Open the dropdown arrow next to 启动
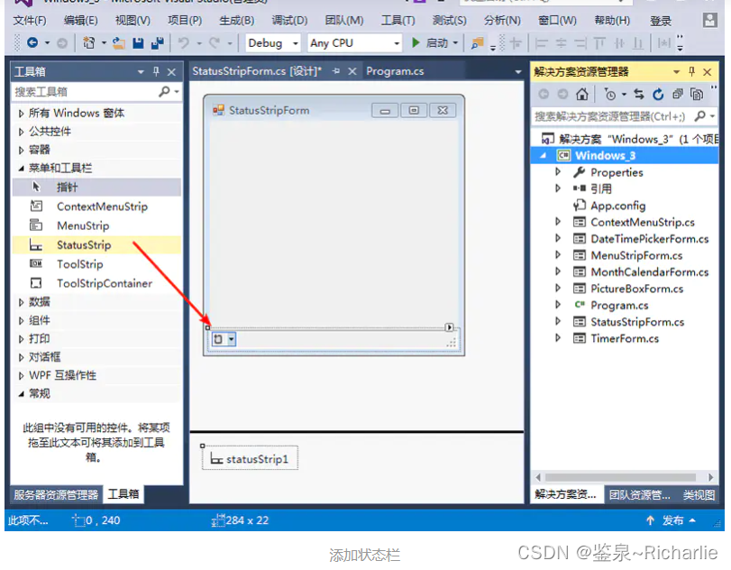Viewport: 731px width, 570px height. tap(455, 43)
